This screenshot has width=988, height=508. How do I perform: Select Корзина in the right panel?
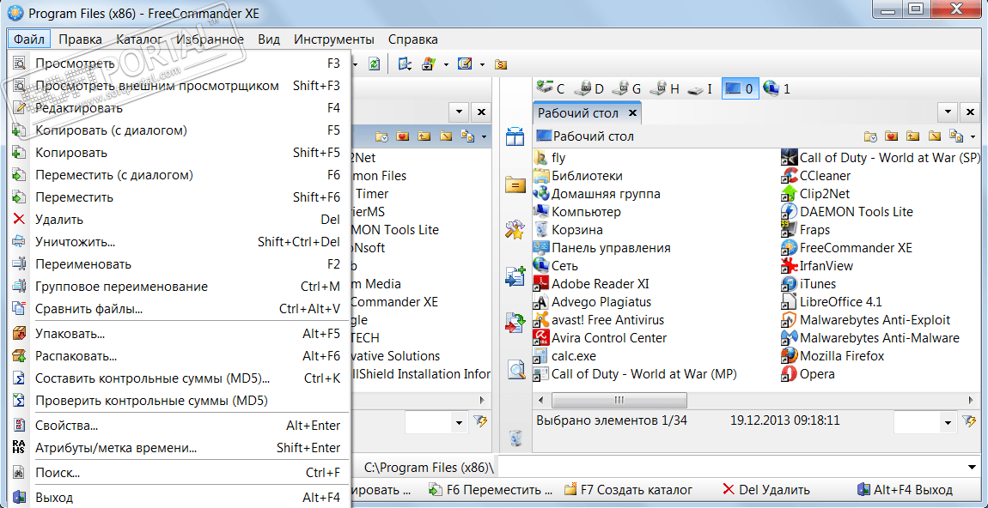tap(569, 230)
